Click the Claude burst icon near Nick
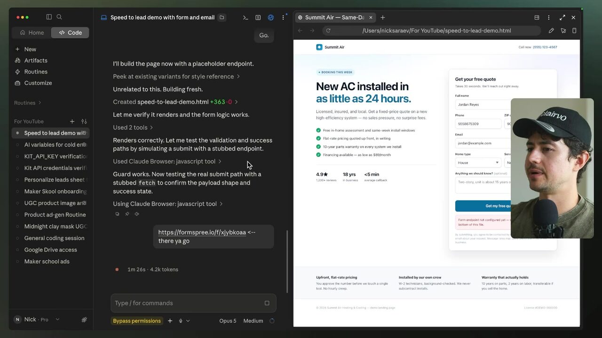The height and width of the screenshot is (338, 602). click(84, 320)
